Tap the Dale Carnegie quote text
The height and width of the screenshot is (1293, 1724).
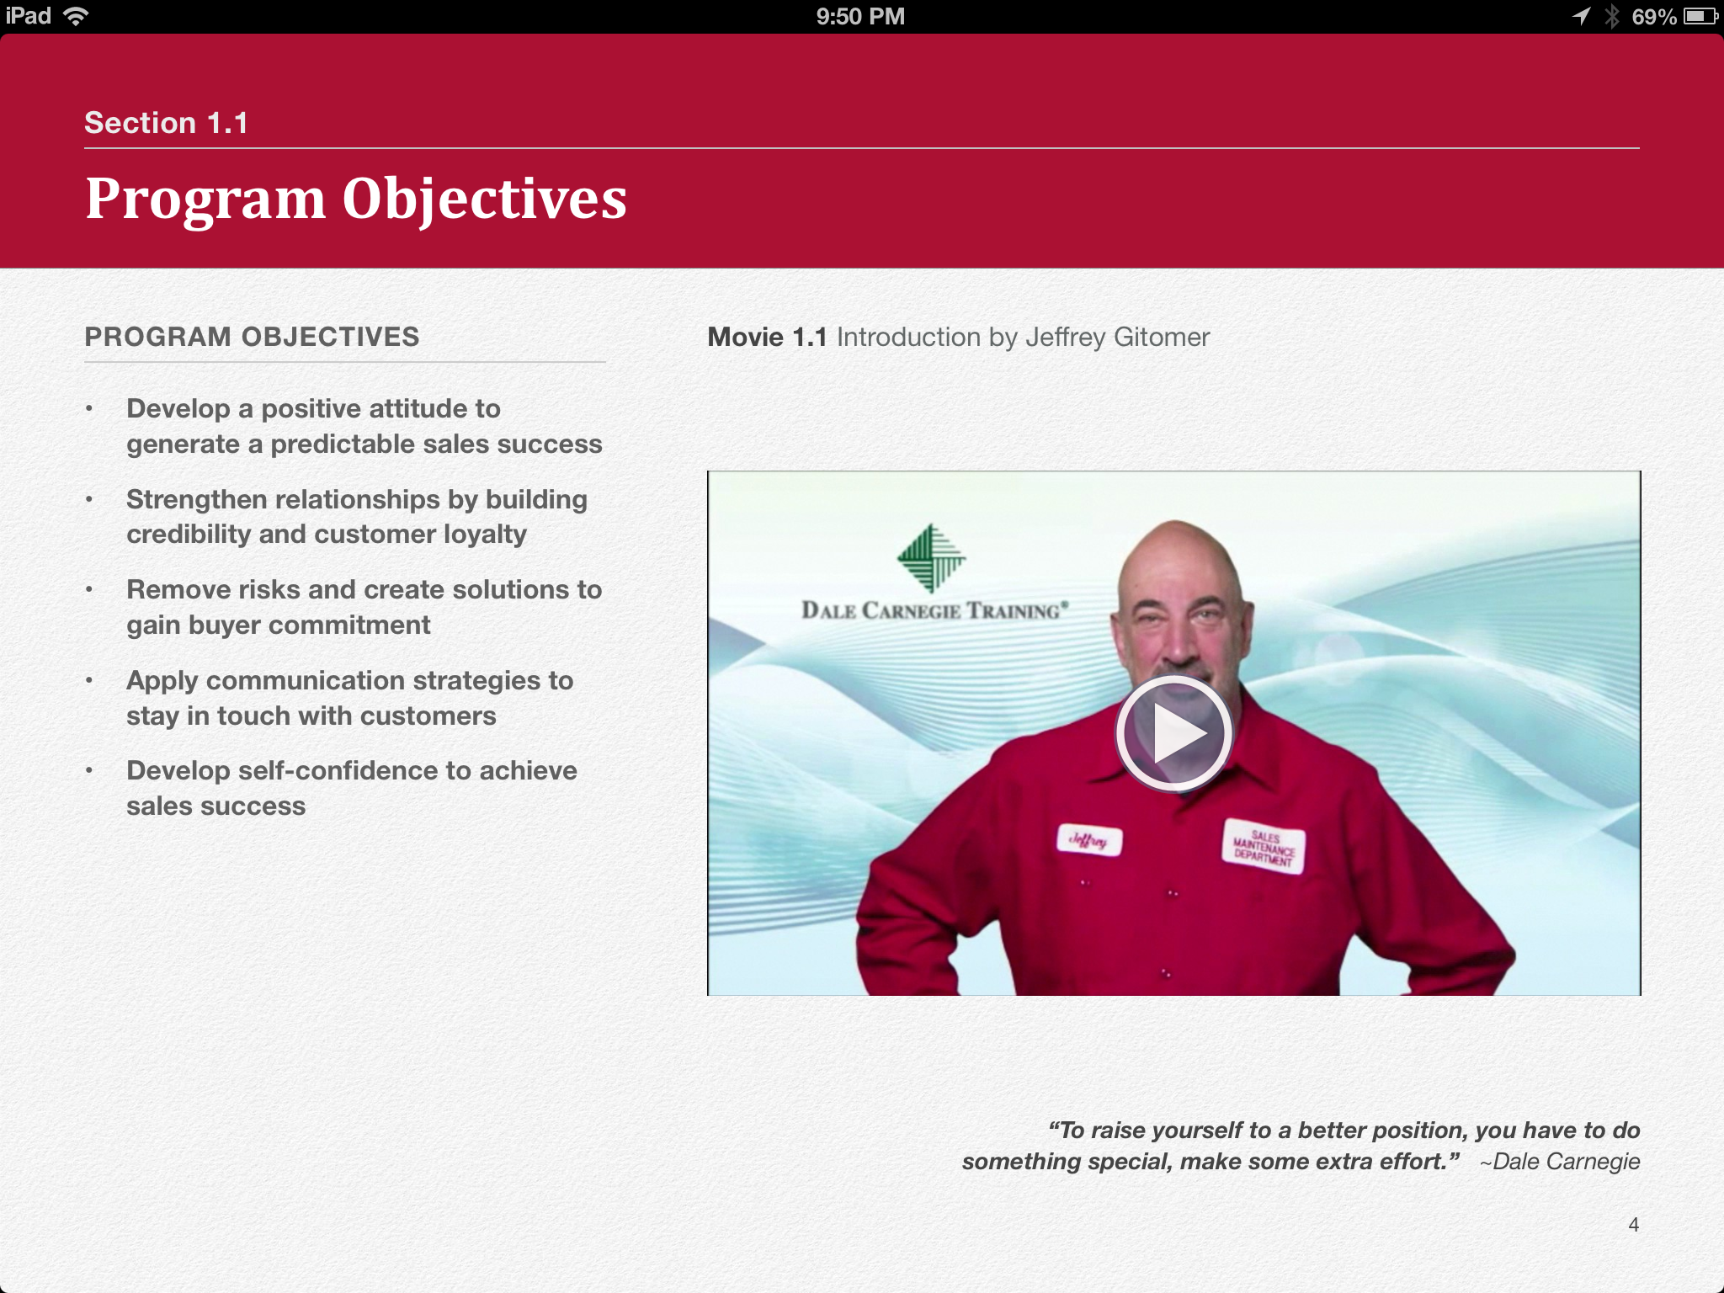point(1300,1146)
